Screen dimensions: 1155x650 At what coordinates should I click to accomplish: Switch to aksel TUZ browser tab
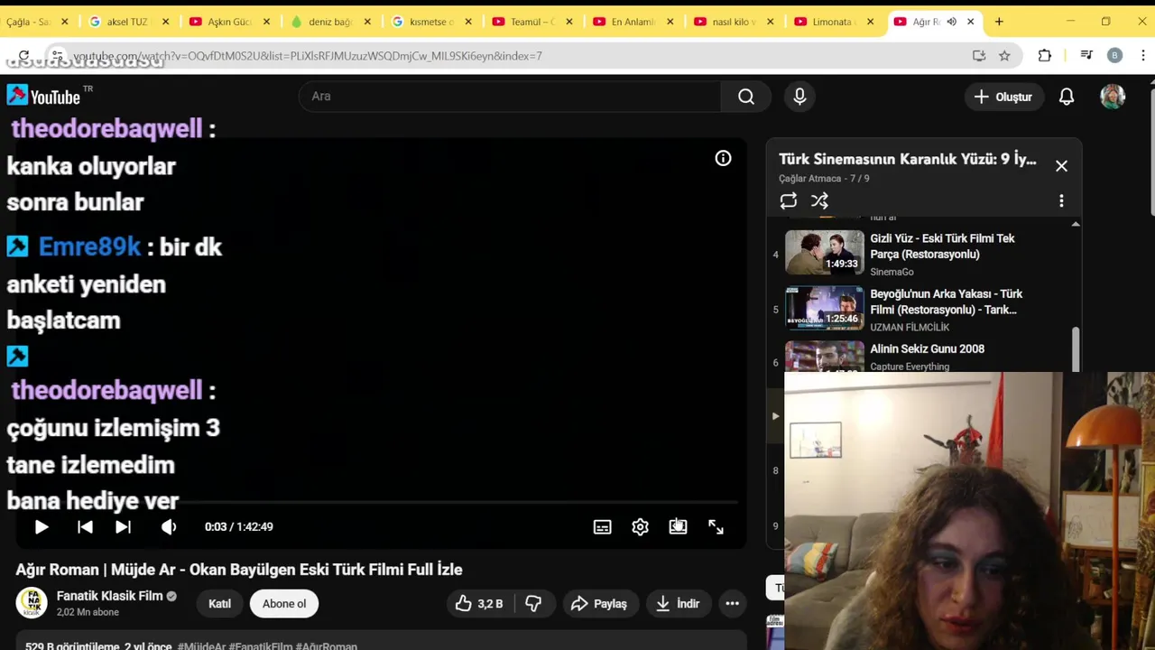point(129,22)
